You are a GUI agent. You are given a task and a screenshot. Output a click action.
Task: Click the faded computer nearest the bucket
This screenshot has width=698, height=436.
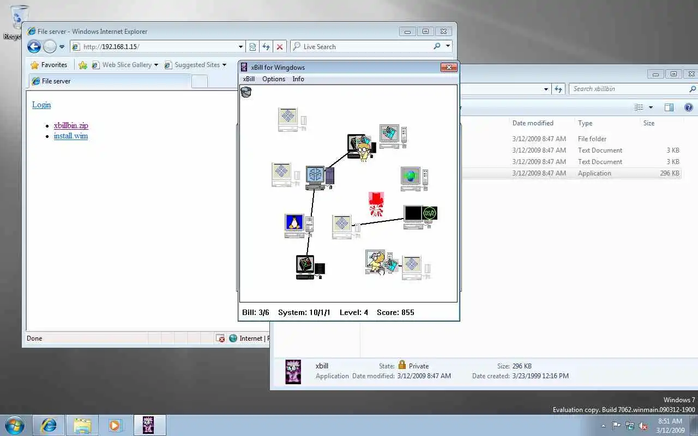point(292,120)
